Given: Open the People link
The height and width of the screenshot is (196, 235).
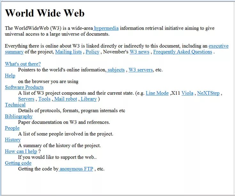Looking at the screenshot, I should tap(12, 128).
